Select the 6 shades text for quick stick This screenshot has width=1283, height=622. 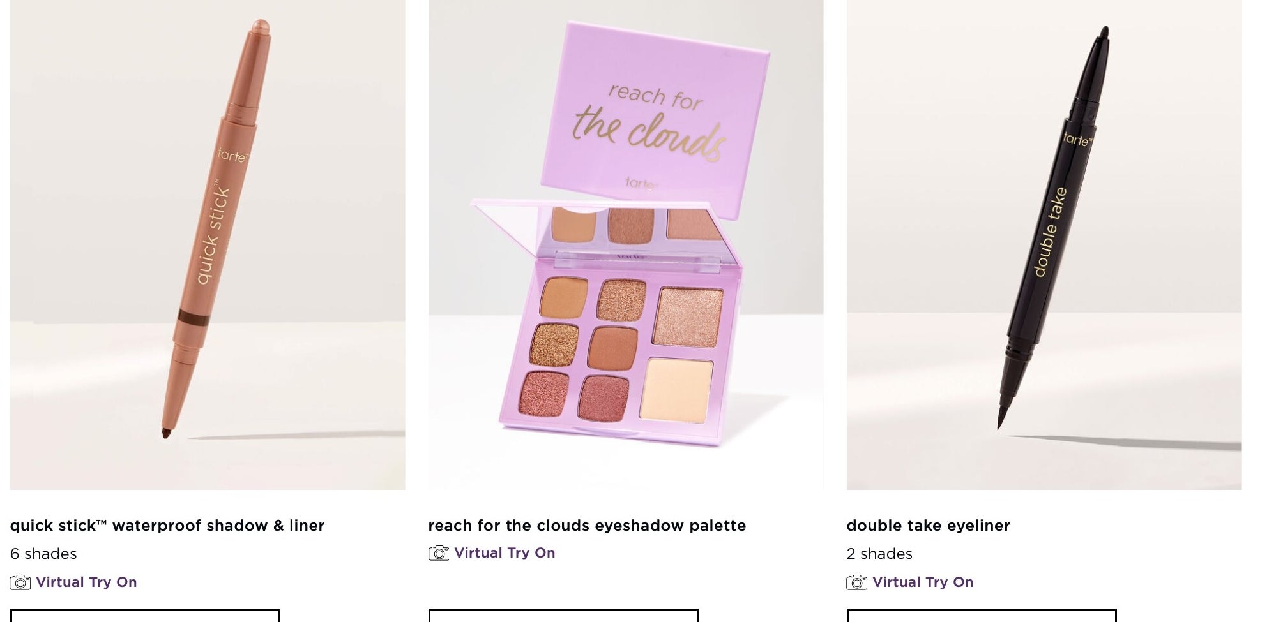43,554
